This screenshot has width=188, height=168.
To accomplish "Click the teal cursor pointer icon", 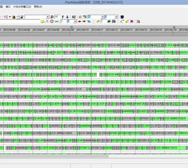I will [89, 22].
